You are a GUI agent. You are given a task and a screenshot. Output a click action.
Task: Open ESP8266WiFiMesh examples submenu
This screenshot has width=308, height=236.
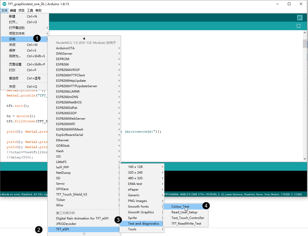(84, 129)
